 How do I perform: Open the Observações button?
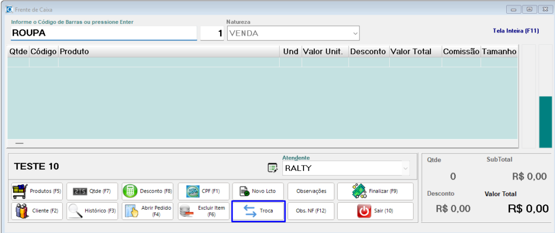[x=311, y=191]
